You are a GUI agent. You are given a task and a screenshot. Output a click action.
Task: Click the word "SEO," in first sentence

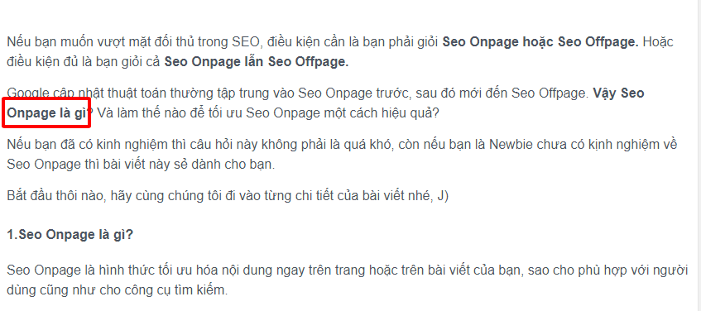tap(244, 42)
